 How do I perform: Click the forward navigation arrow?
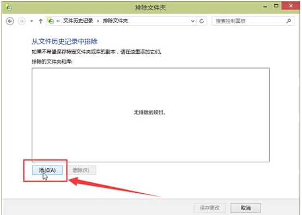[x=22, y=21]
